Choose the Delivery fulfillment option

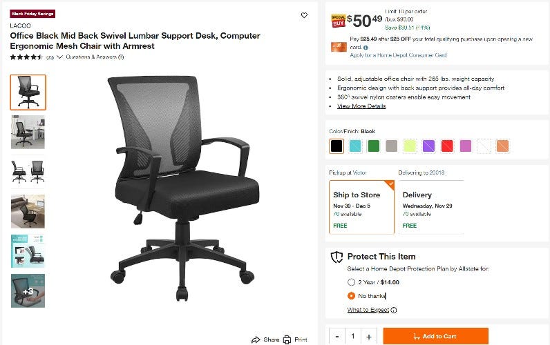coord(431,207)
